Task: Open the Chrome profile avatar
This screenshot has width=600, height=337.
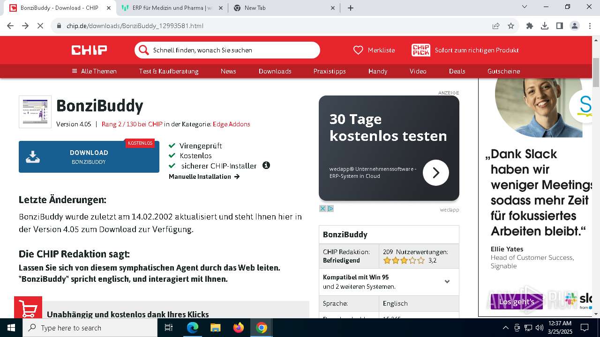Action: (x=575, y=26)
